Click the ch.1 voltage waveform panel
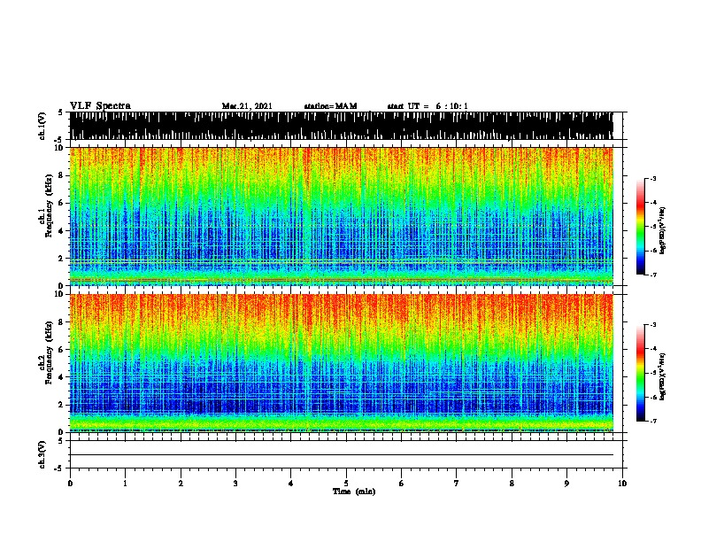The height and width of the screenshot is (542, 701). tap(341, 126)
